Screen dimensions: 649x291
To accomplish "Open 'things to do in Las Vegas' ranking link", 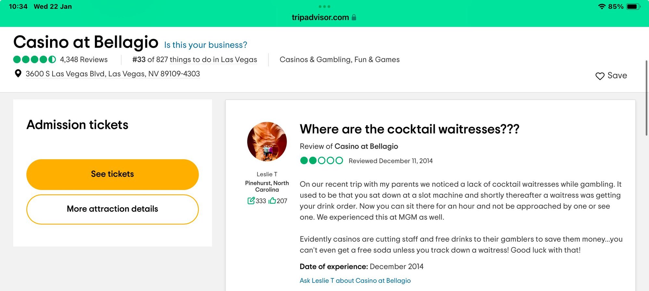I will (x=213, y=60).
